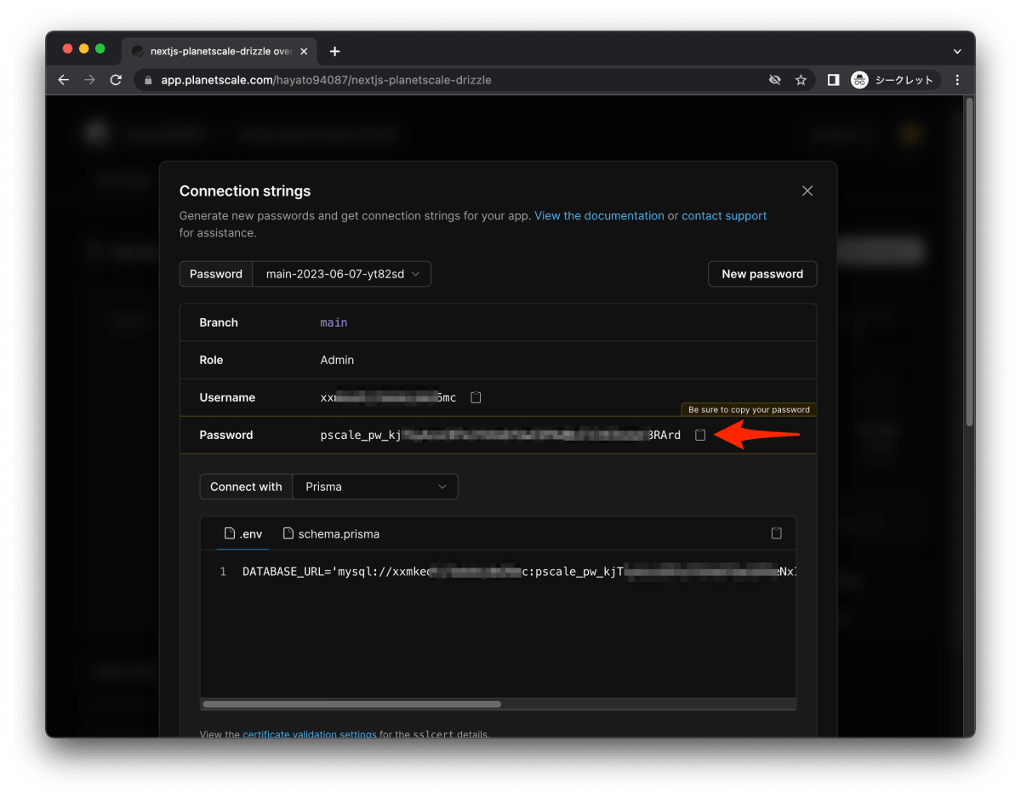This screenshot has height=798, width=1021.
Task: Reload the page
Action: (x=116, y=80)
